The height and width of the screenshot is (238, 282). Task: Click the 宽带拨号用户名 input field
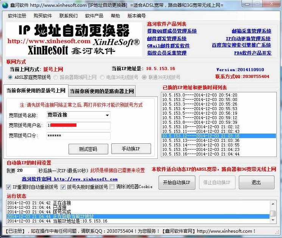coord(78,126)
